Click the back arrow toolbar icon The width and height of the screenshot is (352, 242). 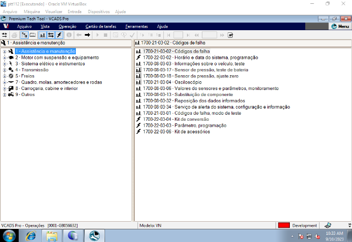click(79, 35)
